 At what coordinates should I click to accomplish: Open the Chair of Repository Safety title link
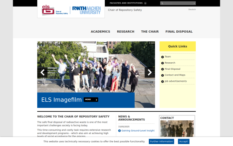tap(125, 10)
